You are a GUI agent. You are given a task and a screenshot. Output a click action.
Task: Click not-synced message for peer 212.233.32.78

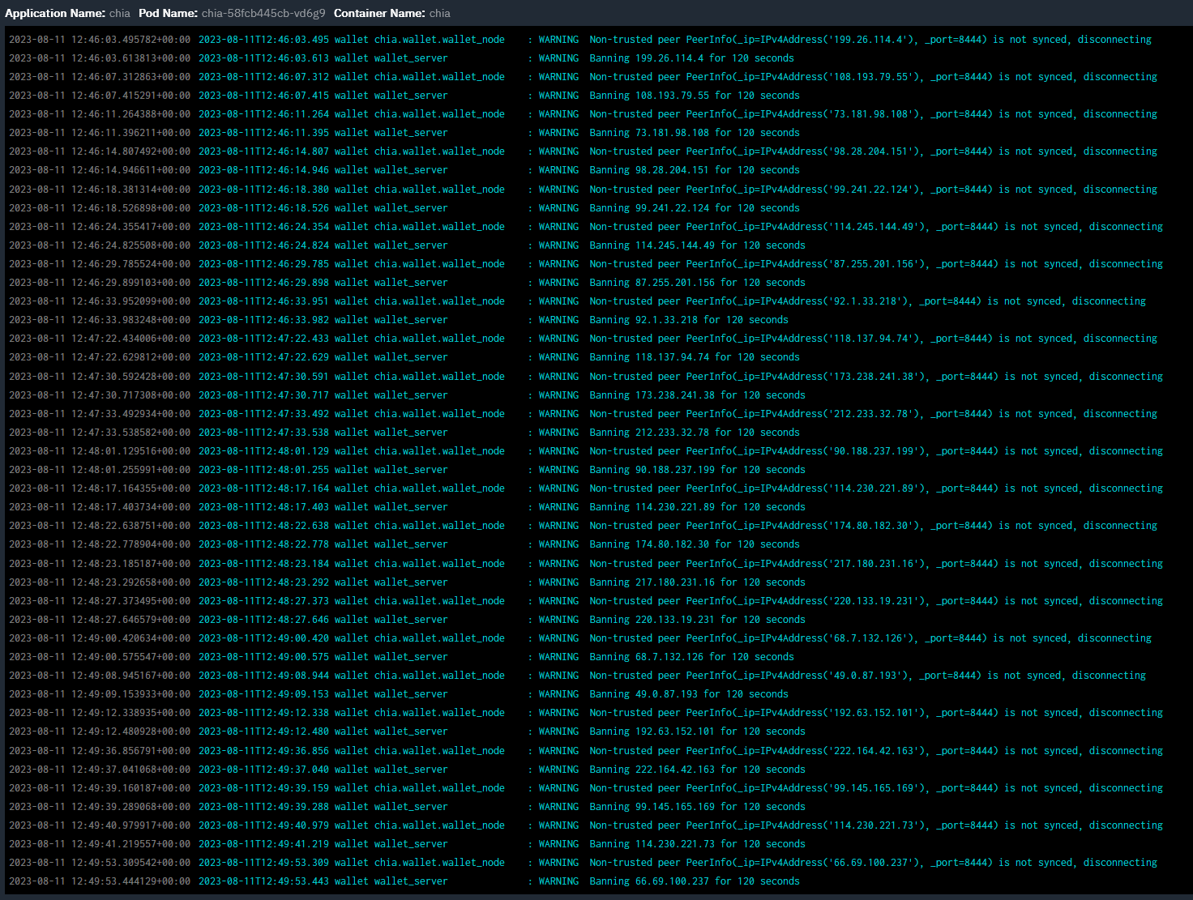point(873,414)
